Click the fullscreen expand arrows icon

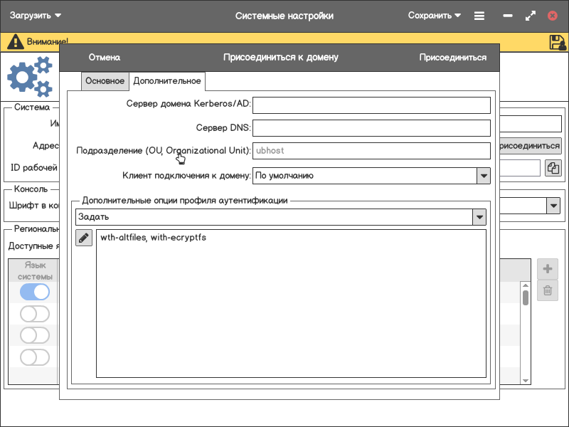pyautogui.click(x=530, y=16)
